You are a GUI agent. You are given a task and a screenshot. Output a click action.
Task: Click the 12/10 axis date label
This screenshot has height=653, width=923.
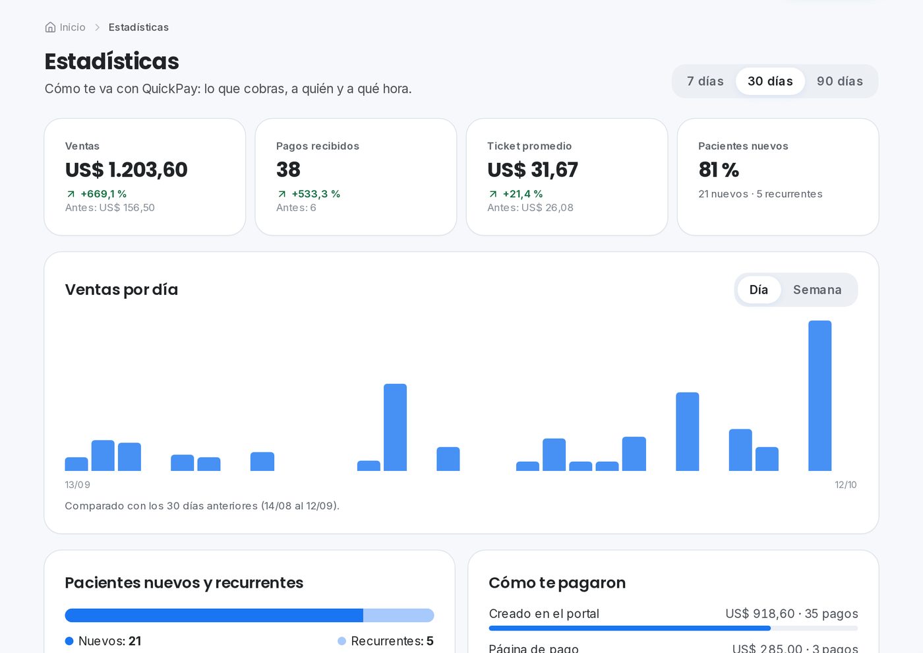point(846,485)
